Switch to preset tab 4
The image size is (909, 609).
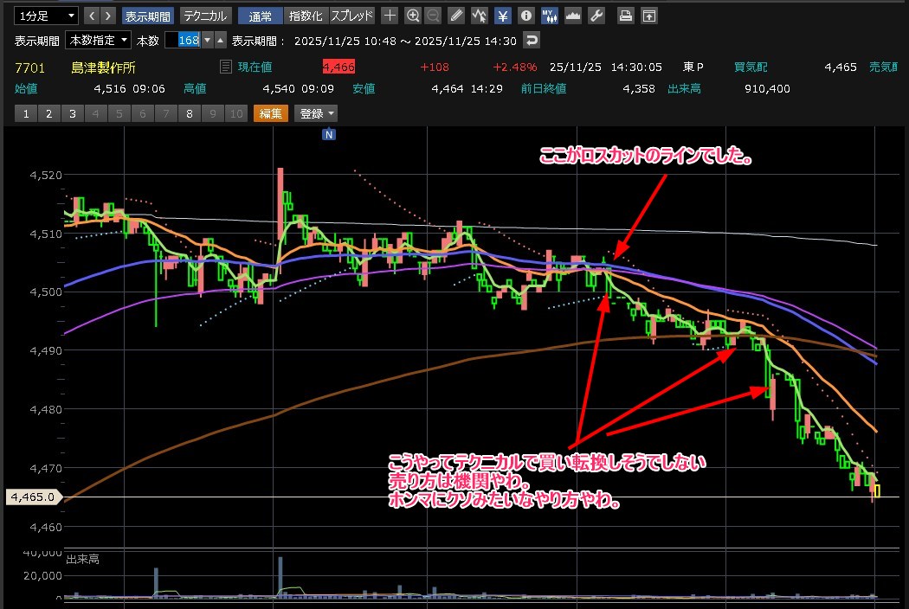(95, 113)
